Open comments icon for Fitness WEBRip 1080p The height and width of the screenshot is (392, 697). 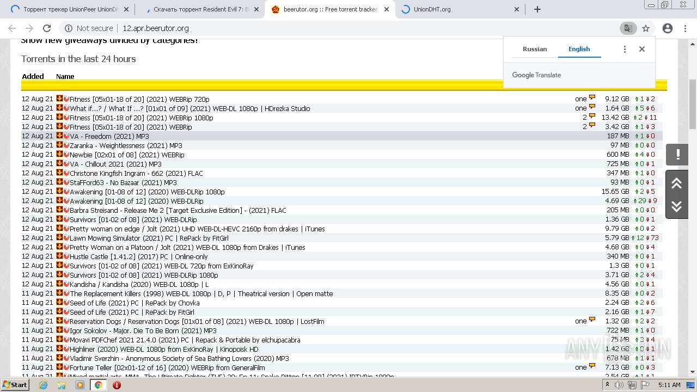[592, 117]
